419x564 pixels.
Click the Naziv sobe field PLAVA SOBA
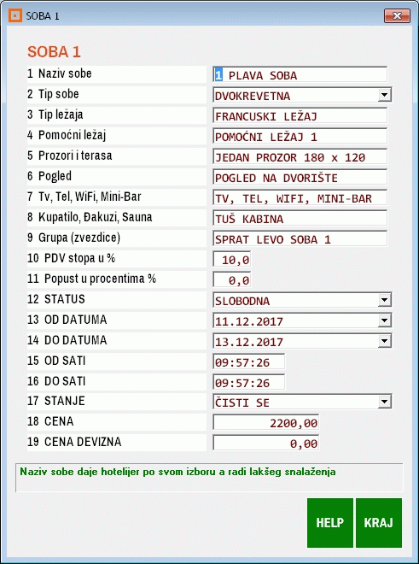pos(300,74)
